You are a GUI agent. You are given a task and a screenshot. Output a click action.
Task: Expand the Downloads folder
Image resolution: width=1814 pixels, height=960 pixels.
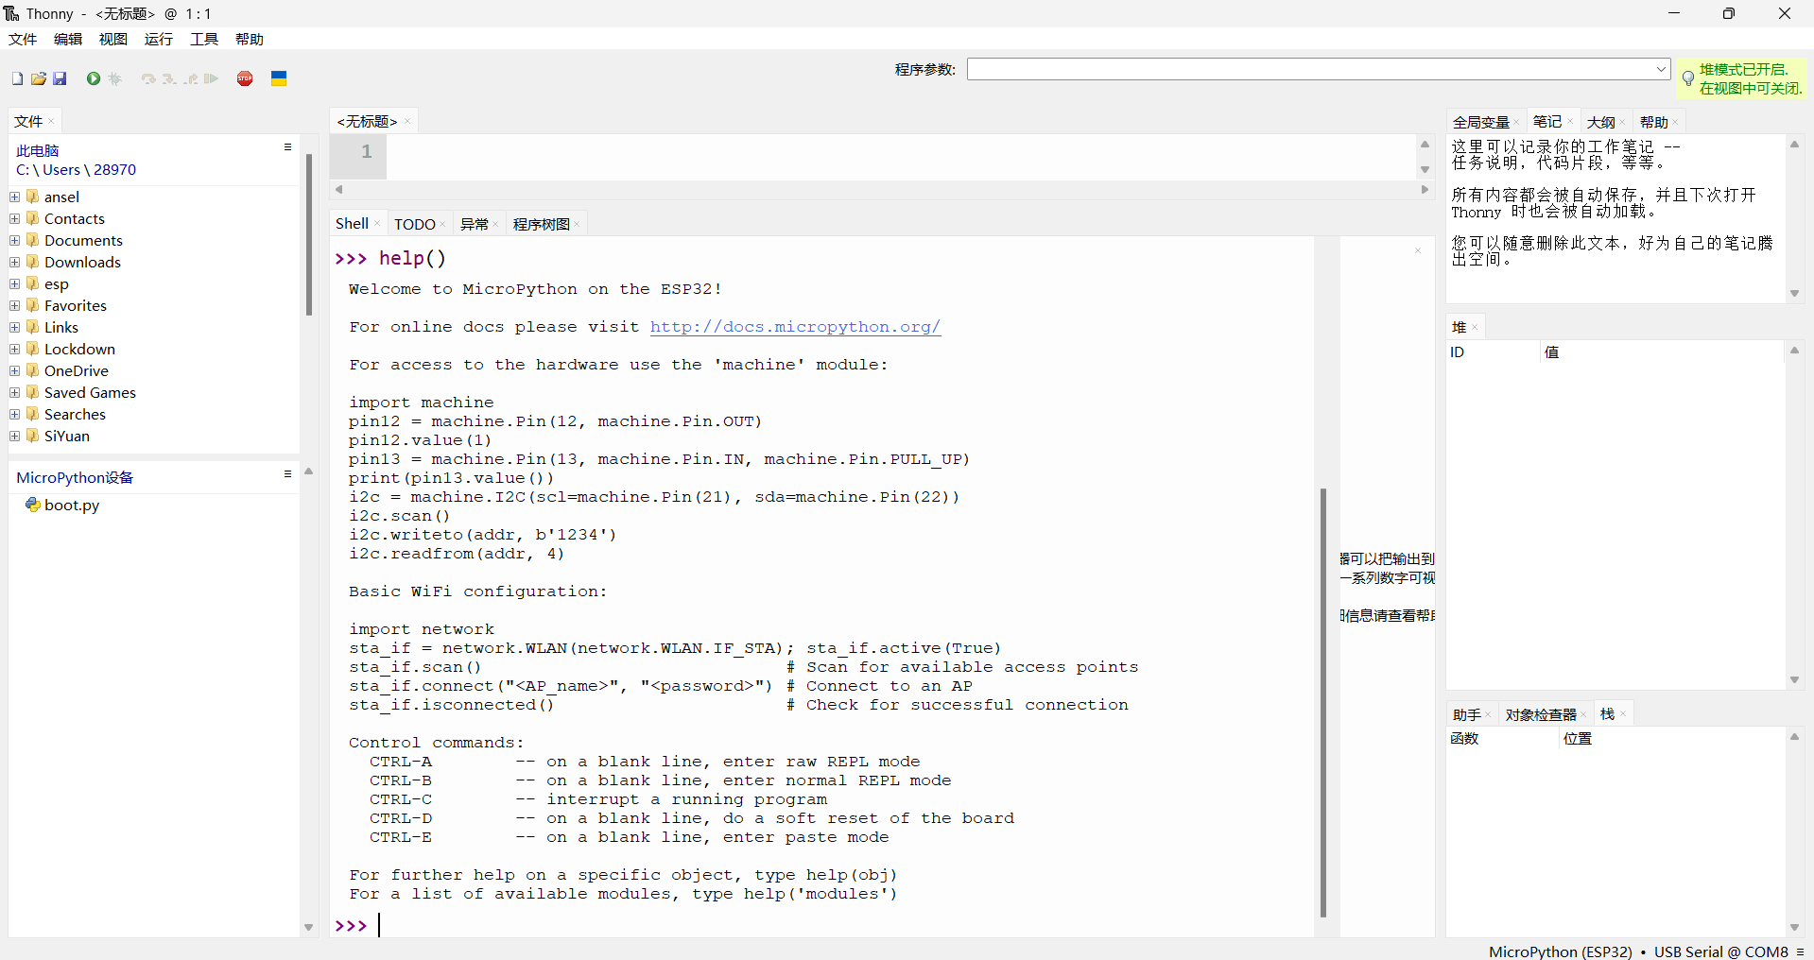(x=15, y=262)
